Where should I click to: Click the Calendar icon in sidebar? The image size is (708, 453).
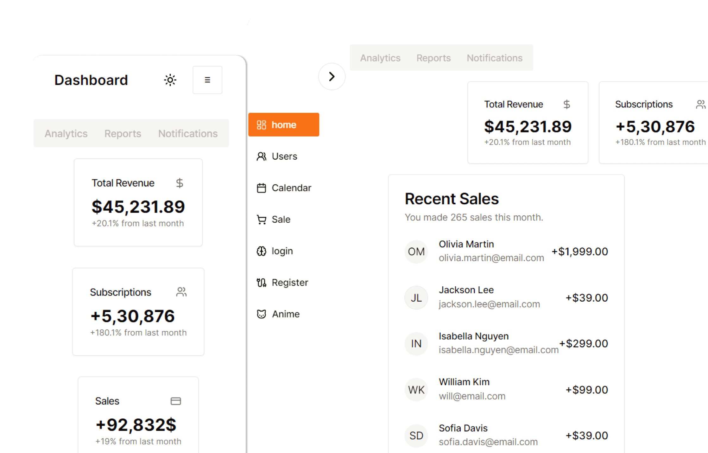261,188
